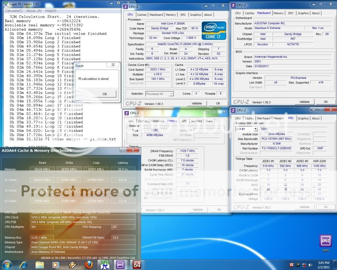This screenshot has width=337, height=270.
Task: Open Windows Explorer folder in taskbar
Action: 39,264
